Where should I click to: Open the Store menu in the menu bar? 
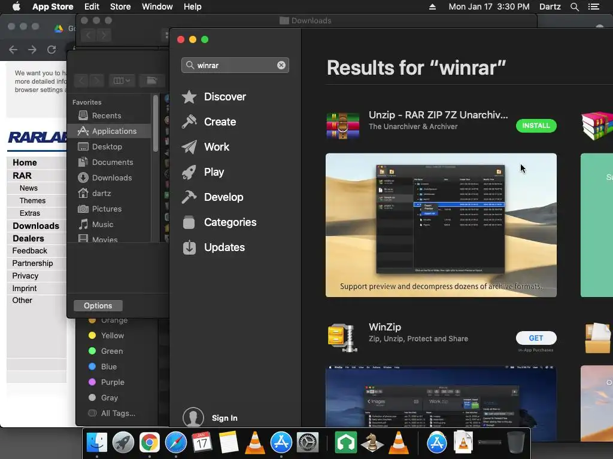120,7
